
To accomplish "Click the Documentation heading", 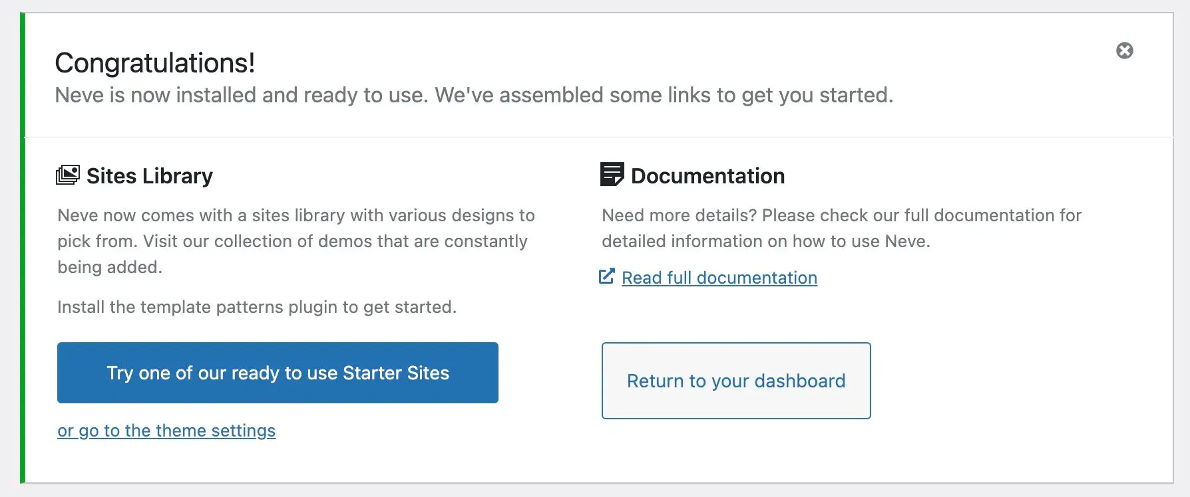I will pos(707,176).
